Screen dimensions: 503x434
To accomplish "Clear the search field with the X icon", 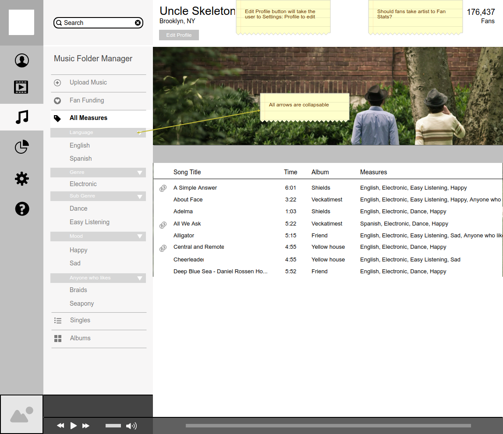I will pos(138,23).
